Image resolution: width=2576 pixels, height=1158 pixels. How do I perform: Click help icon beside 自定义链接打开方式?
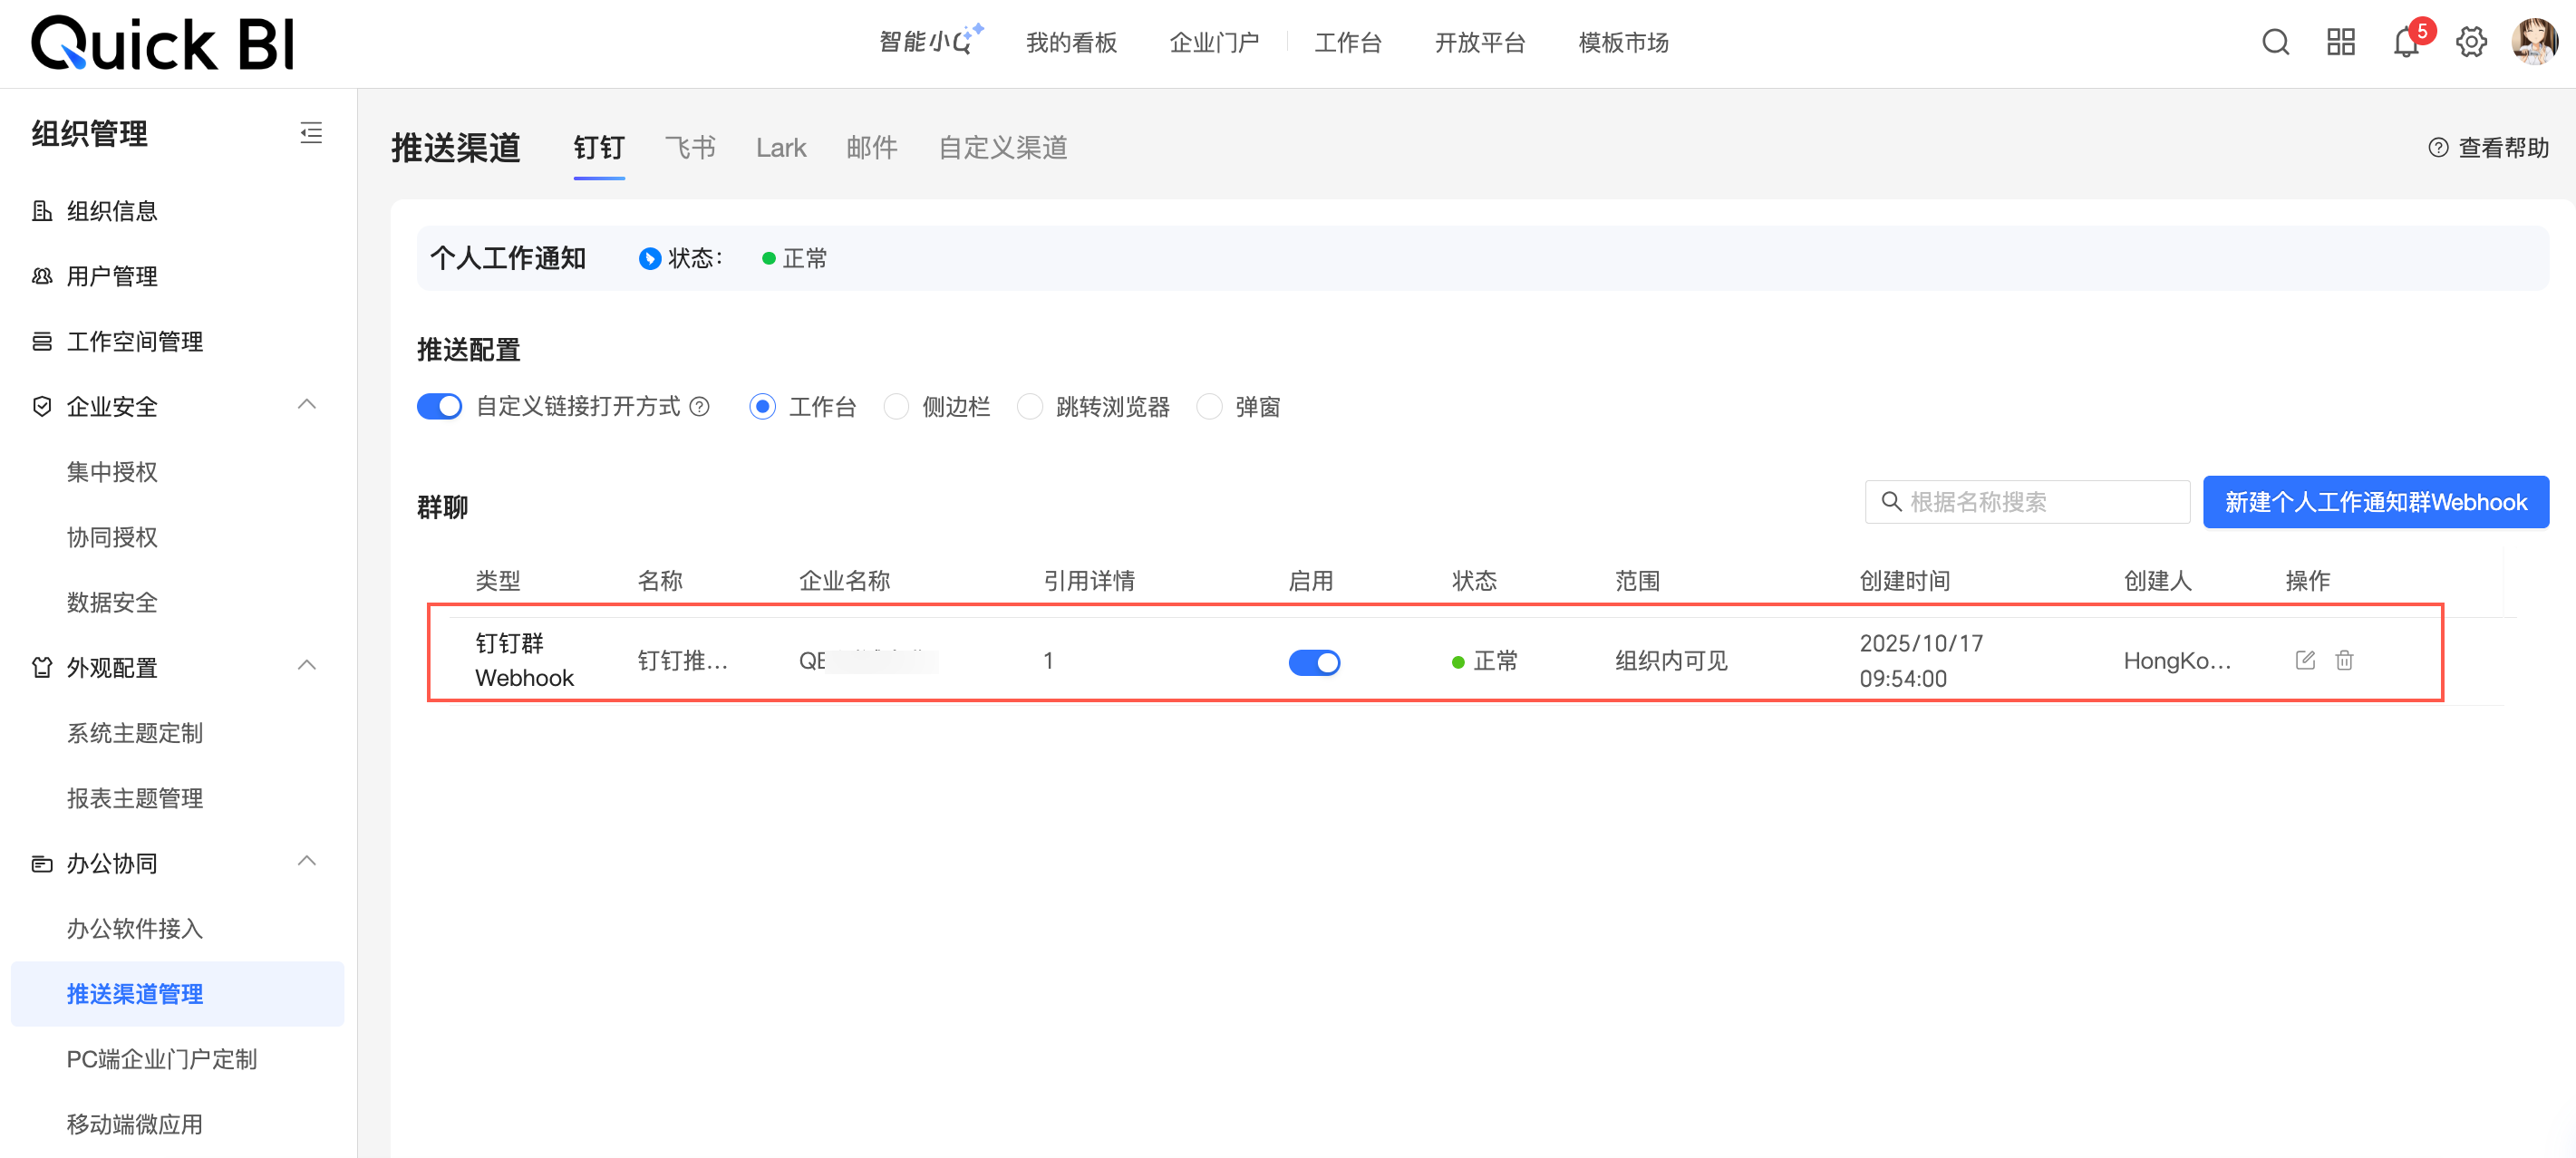click(700, 407)
